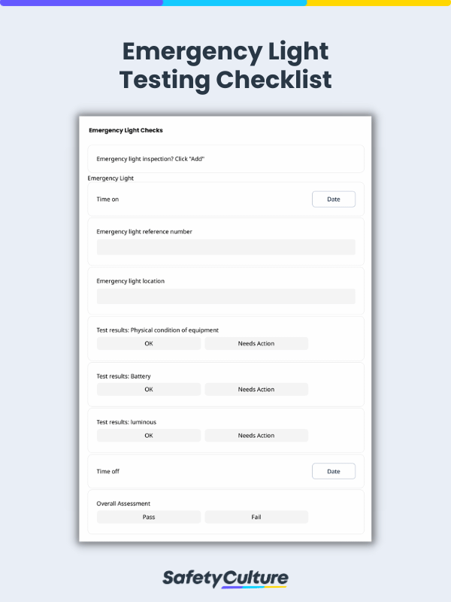Image resolution: width=451 pixels, height=602 pixels.
Task: Set Battery result to Needs Action
Action: [x=256, y=389]
